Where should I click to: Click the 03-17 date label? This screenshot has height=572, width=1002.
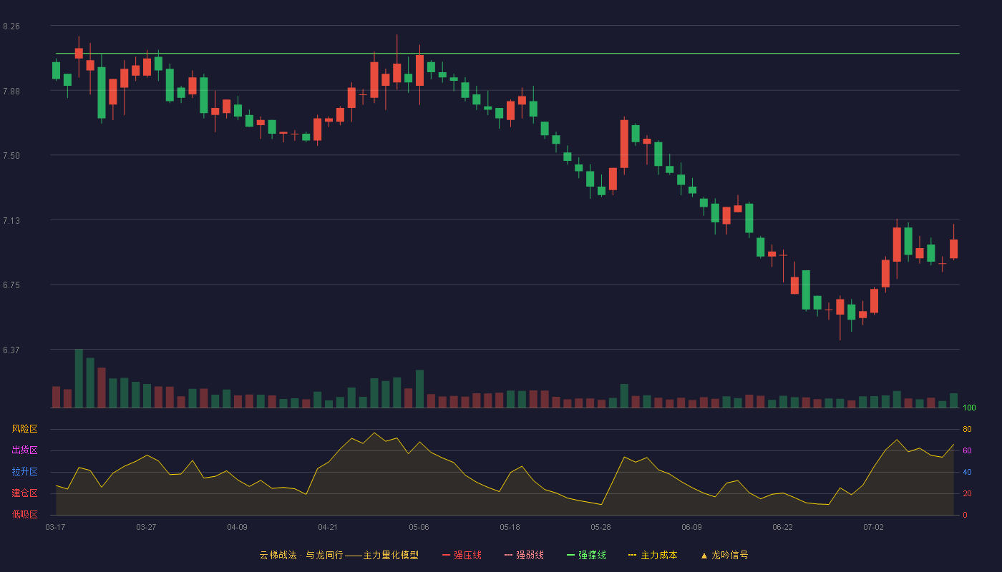click(55, 527)
